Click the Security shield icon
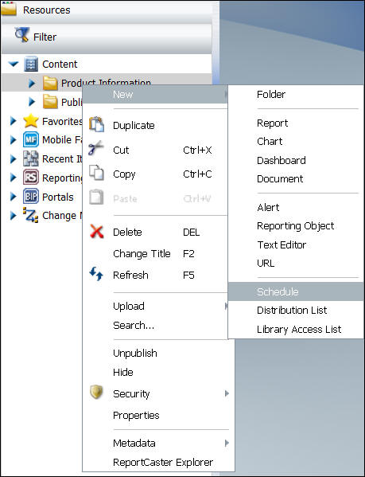This screenshot has width=365, height=477. pyautogui.click(x=96, y=393)
